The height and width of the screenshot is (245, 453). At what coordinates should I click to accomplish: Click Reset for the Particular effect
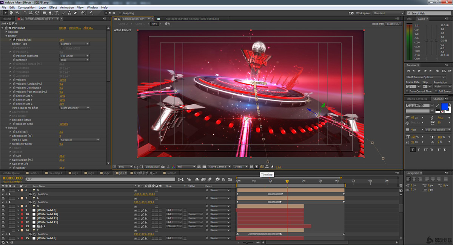(62, 28)
